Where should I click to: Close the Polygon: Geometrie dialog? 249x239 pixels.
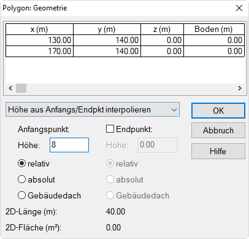239,8
